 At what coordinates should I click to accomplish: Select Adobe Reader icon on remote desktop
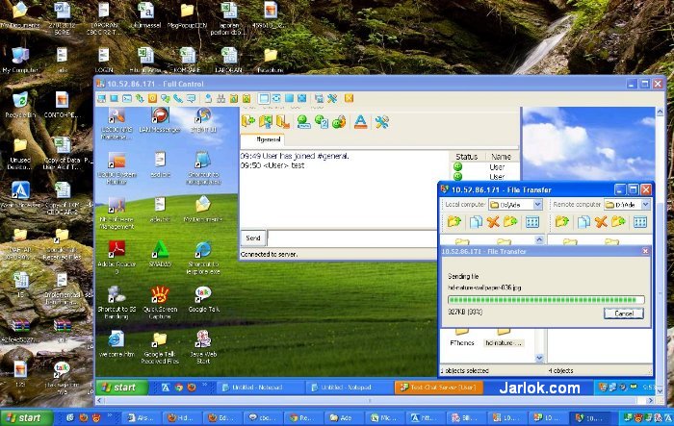pyautogui.click(x=117, y=257)
